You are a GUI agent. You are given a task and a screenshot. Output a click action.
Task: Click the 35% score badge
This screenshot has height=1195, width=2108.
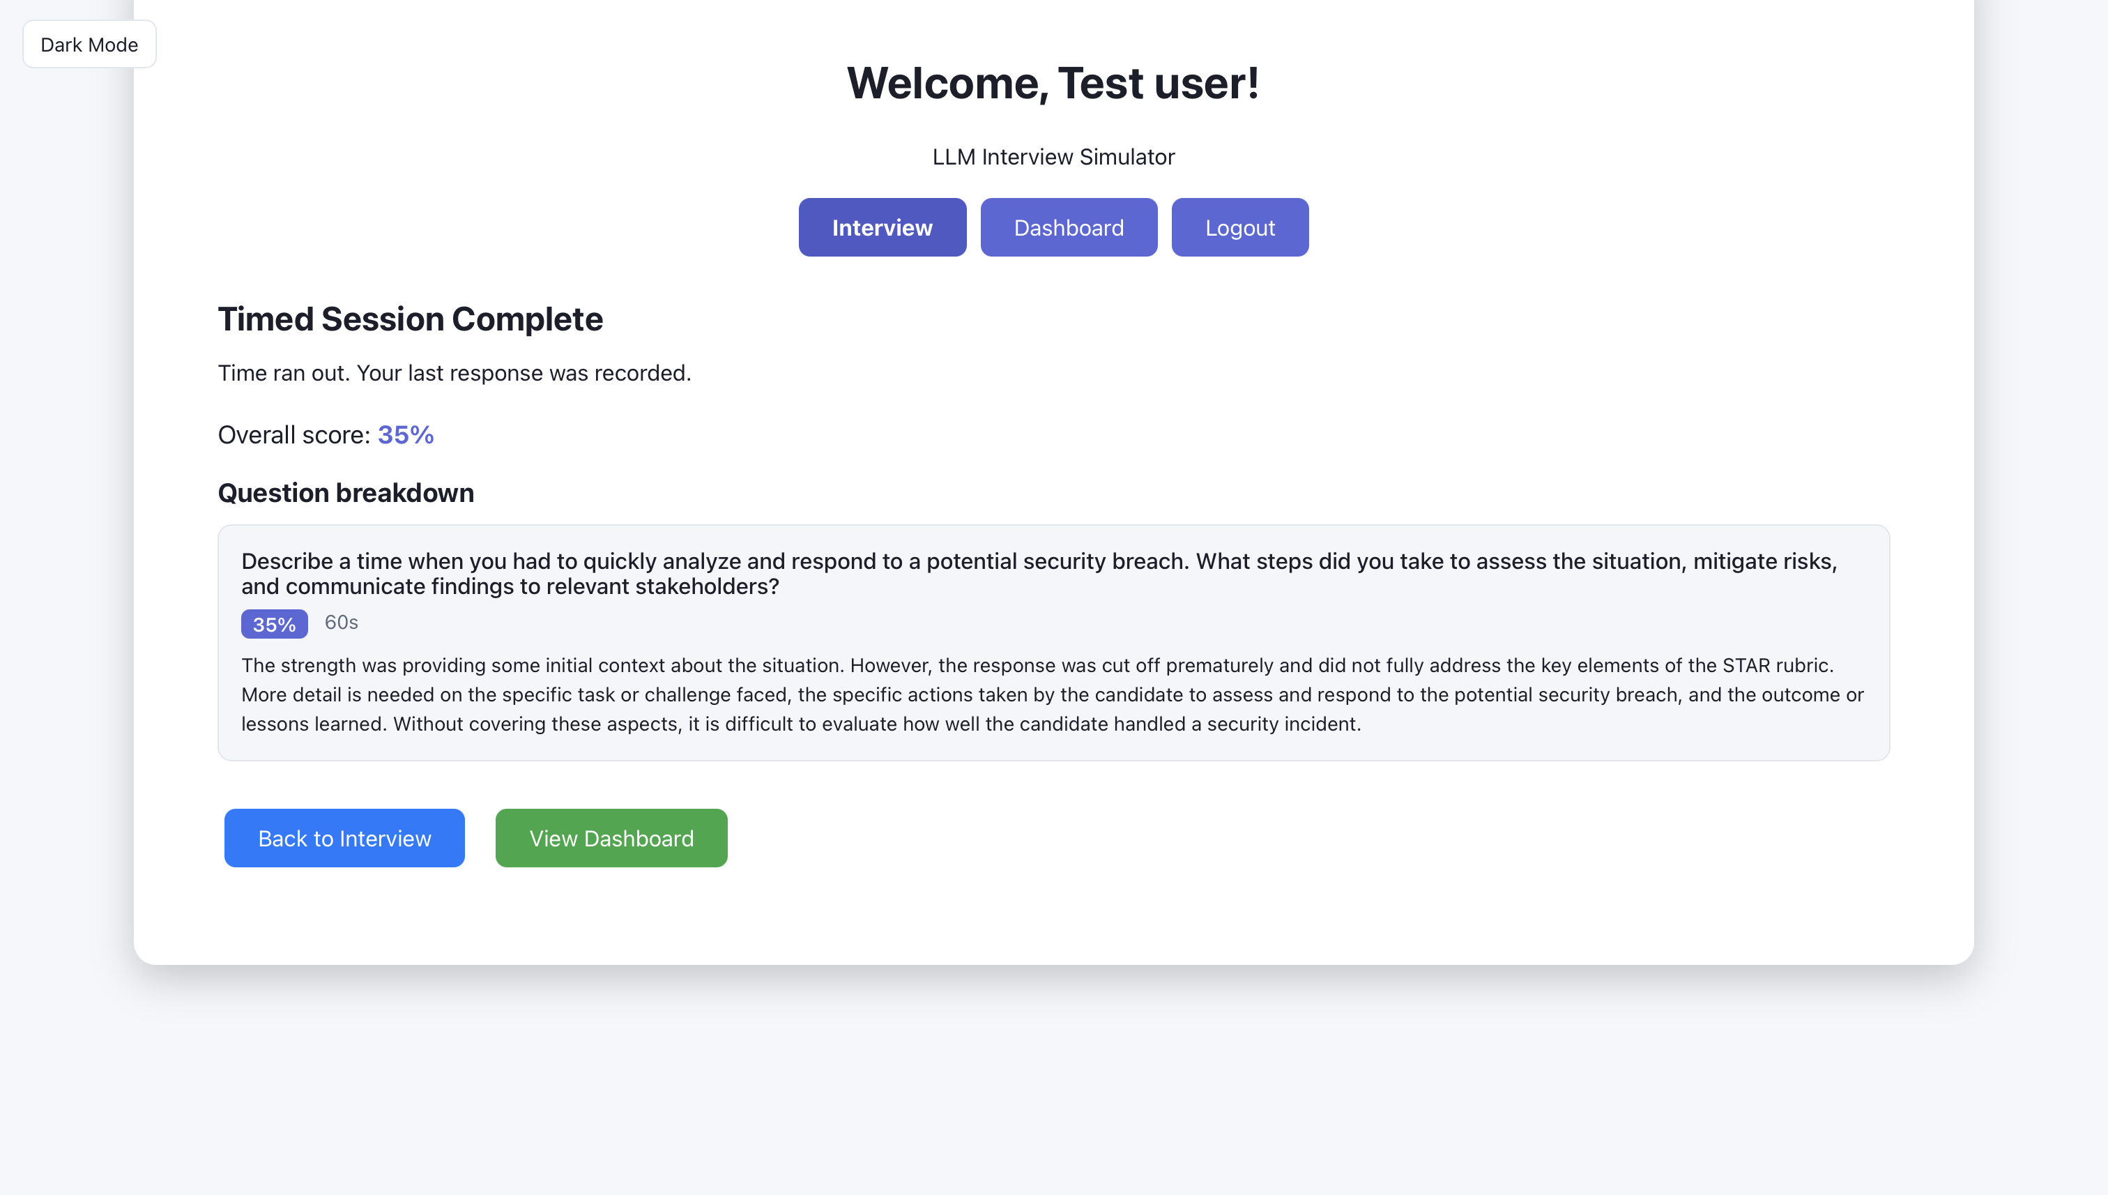274,624
